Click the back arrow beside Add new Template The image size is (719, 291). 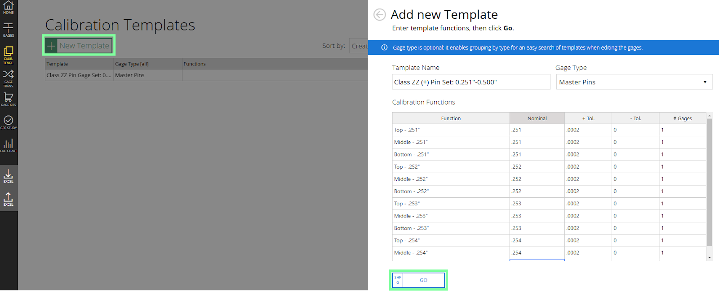[380, 15]
